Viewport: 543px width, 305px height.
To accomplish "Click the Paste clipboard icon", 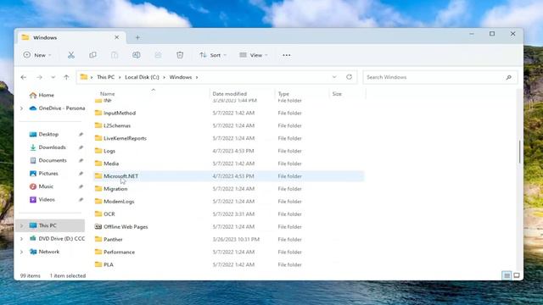I will (115, 55).
